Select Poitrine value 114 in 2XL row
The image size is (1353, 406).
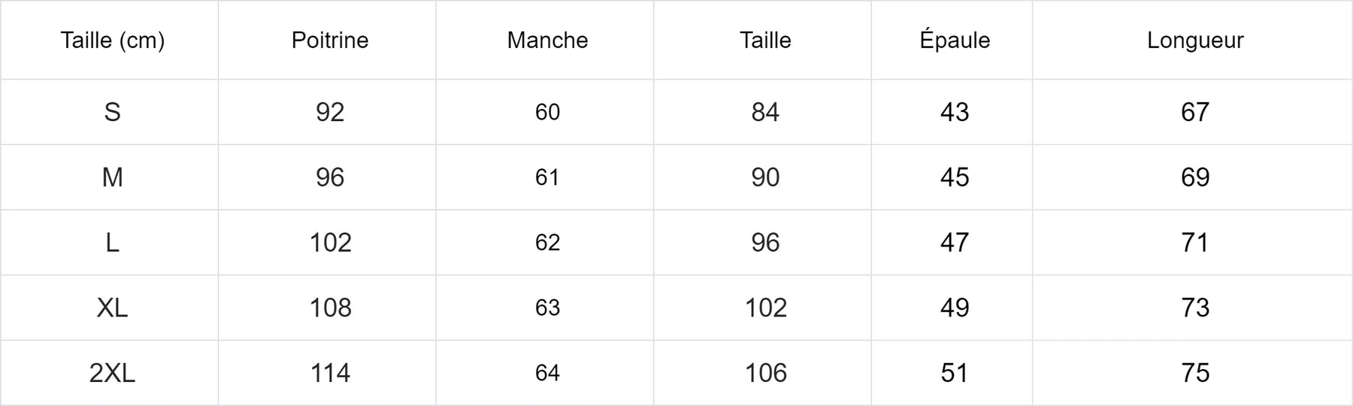click(330, 373)
